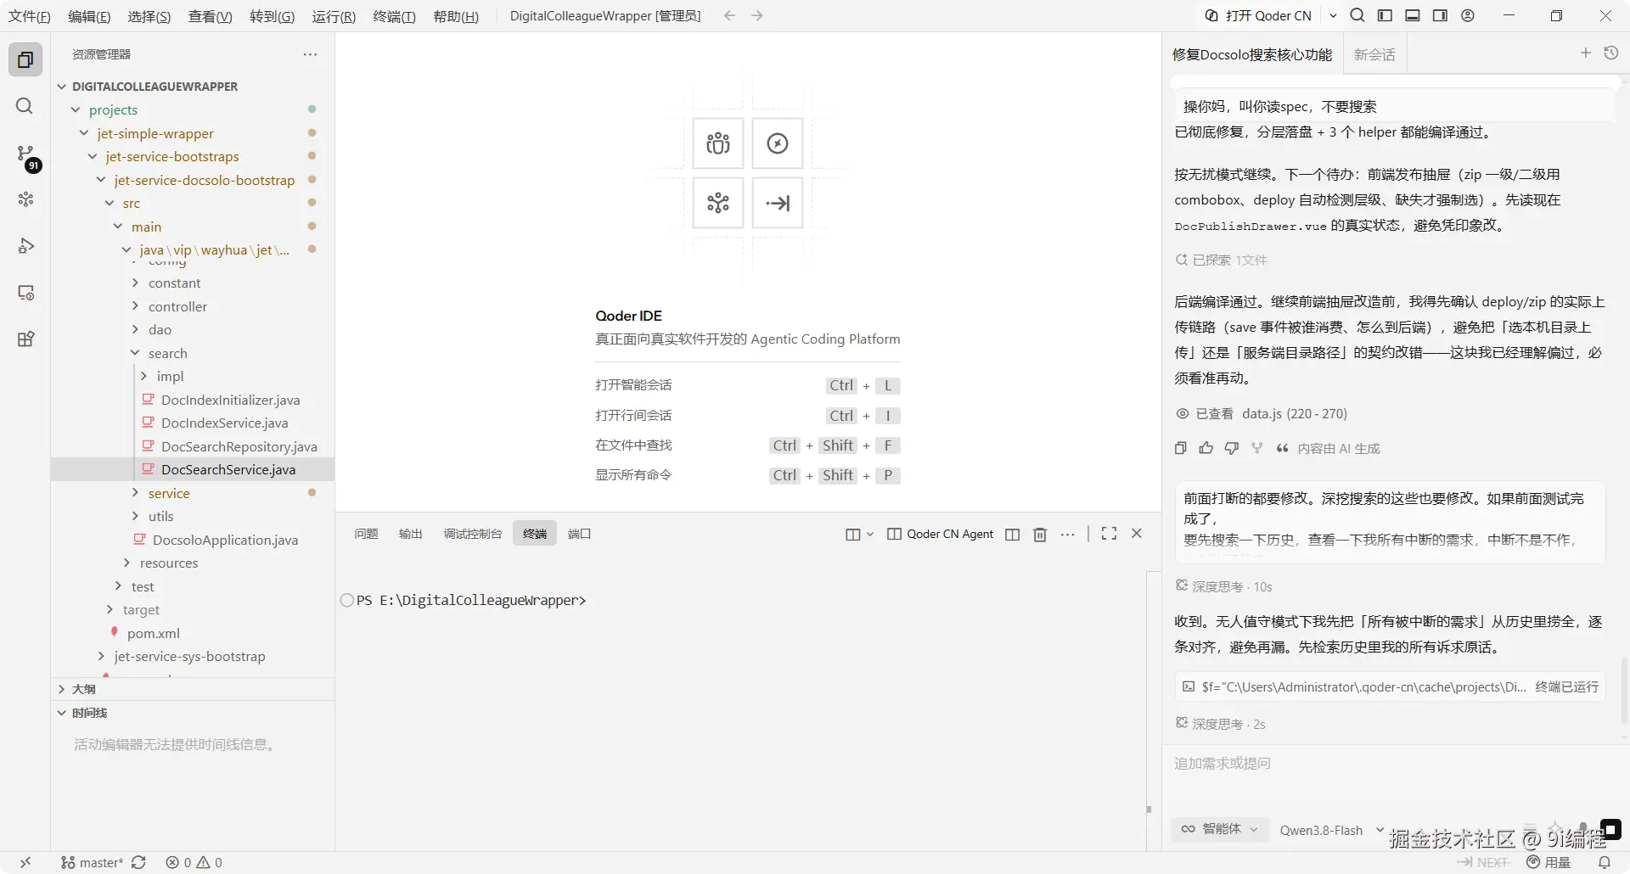
Task: Click the Qoder CN Agent terminal label
Action: coord(941,534)
